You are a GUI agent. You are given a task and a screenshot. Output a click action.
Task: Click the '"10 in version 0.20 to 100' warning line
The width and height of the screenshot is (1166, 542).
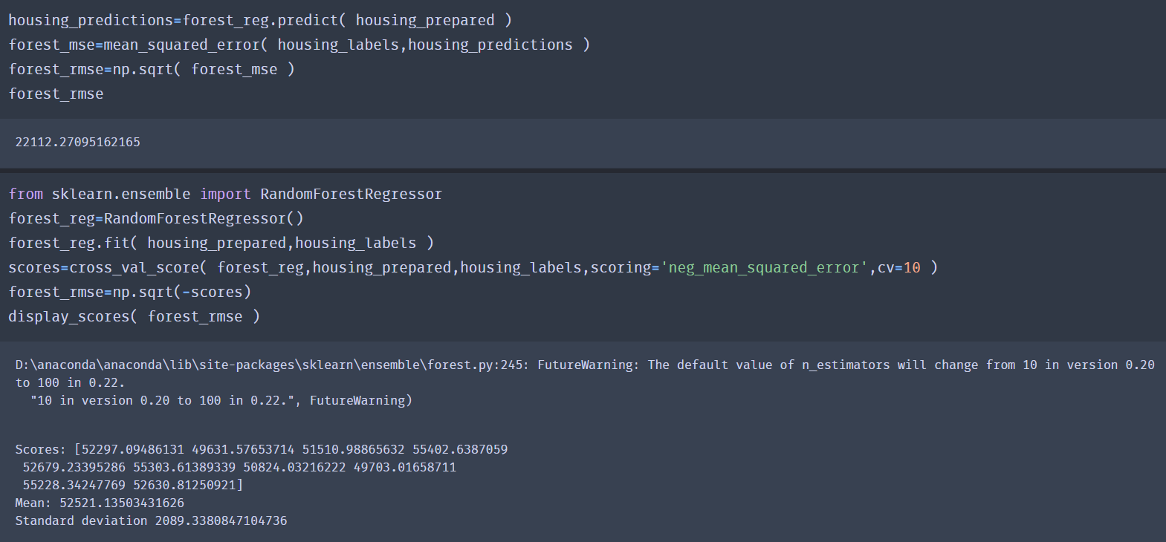click(x=221, y=401)
